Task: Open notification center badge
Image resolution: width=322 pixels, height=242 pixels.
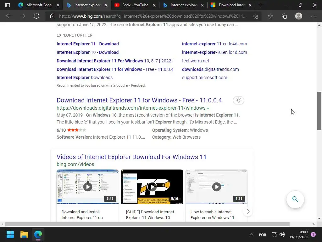Action: [313, 234]
